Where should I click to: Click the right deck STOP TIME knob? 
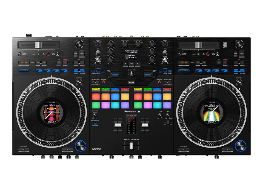coord(239,82)
